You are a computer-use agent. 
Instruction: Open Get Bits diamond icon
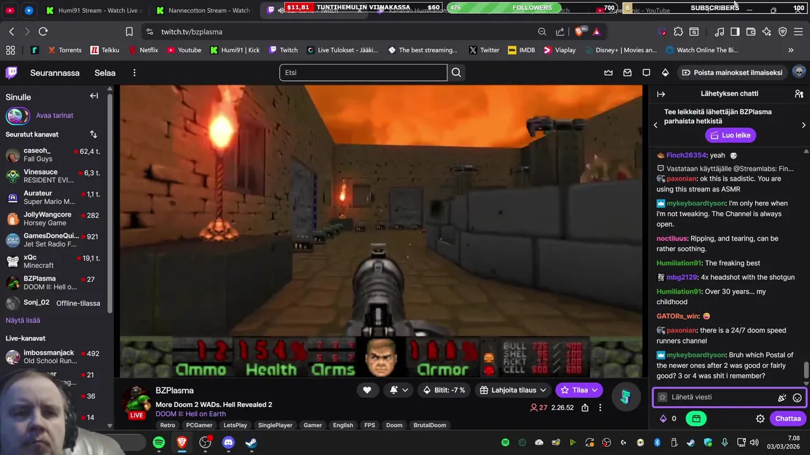pyautogui.click(x=665, y=73)
